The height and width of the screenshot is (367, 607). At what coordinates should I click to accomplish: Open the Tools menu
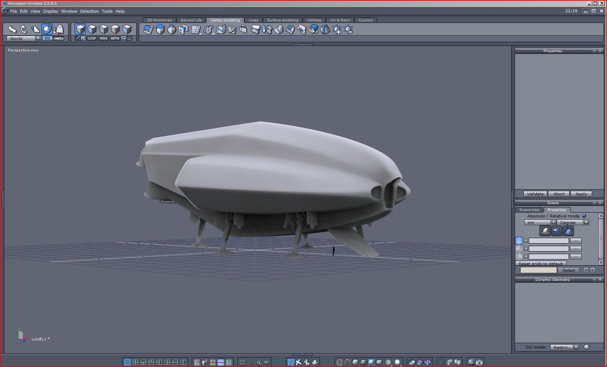pos(107,11)
